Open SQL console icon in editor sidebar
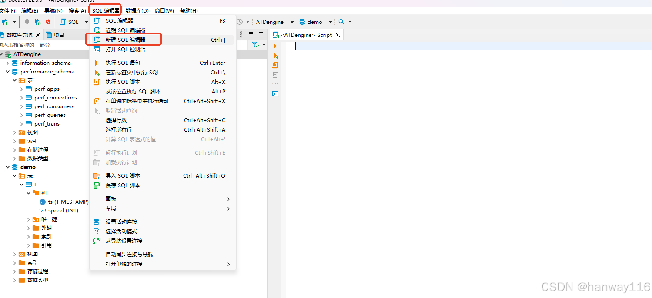 coord(275,93)
